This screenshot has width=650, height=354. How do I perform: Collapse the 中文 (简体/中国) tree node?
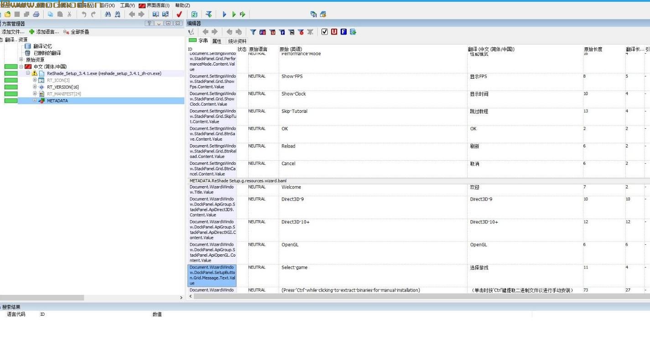coord(21,66)
